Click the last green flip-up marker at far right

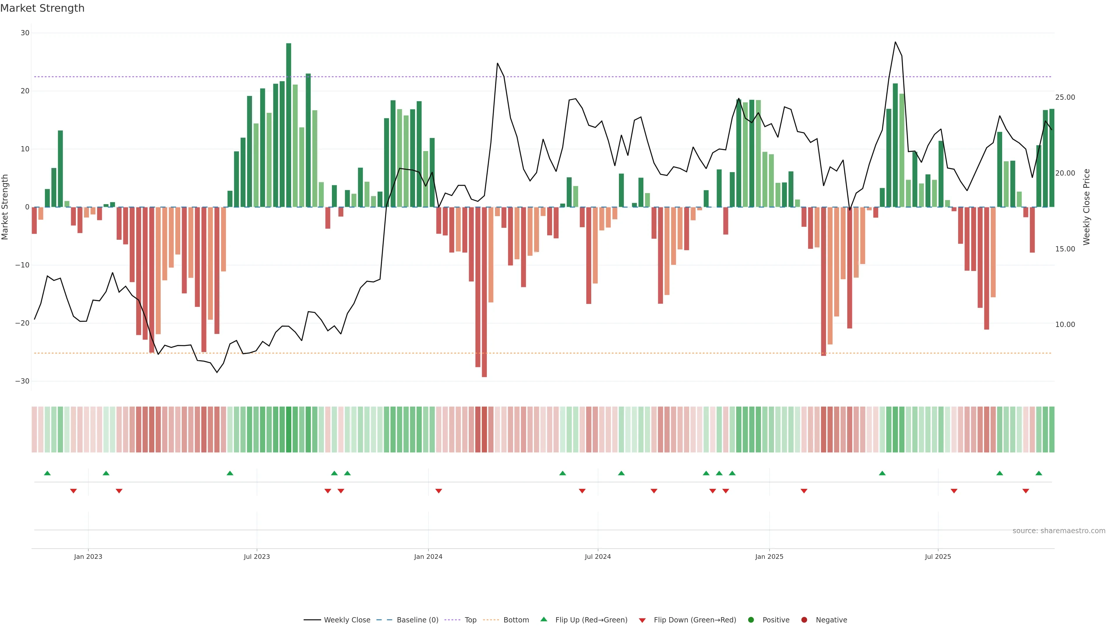[x=1039, y=473]
